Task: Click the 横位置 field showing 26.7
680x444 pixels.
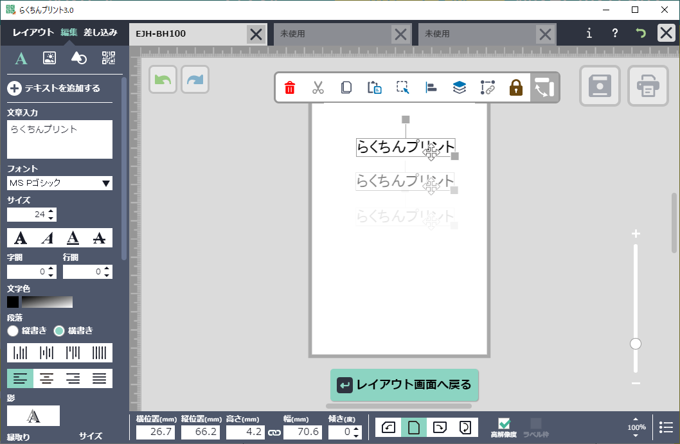Action: (x=156, y=432)
